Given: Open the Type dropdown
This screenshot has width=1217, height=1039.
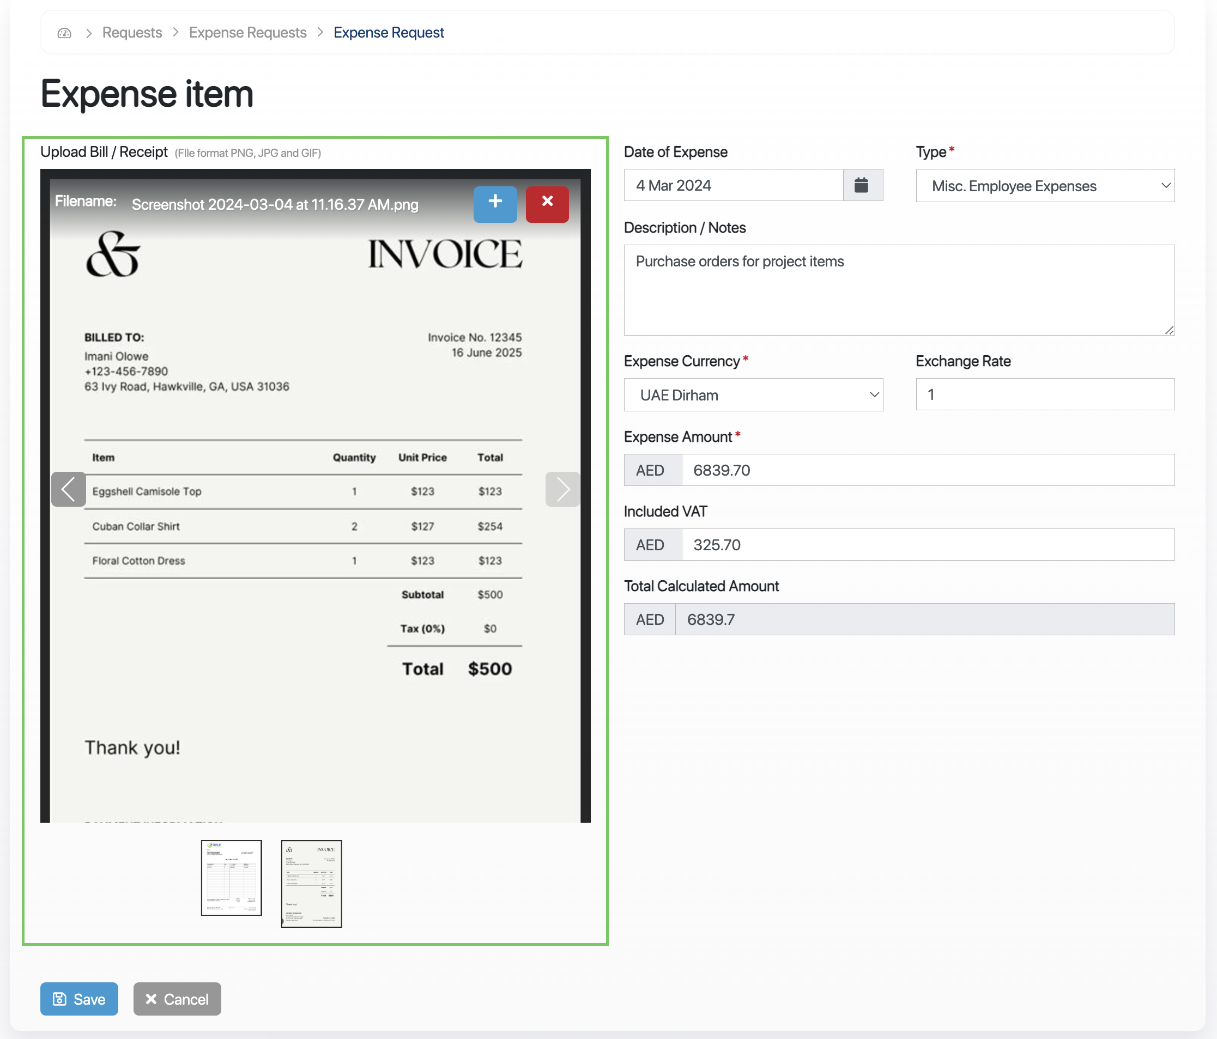Looking at the screenshot, I should tap(1044, 186).
